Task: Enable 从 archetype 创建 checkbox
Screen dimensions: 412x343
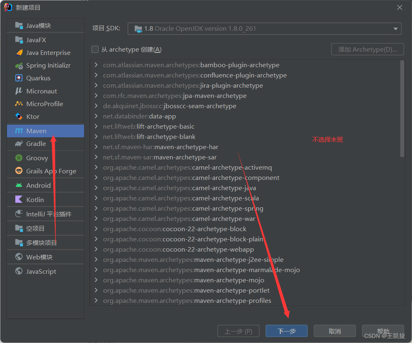Action: (x=95, y=49)
